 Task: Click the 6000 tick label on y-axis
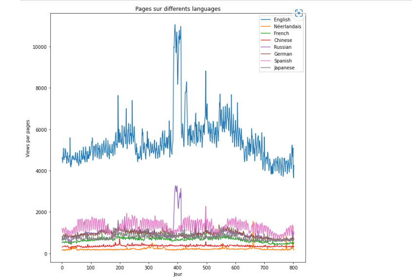pos(41,130)
